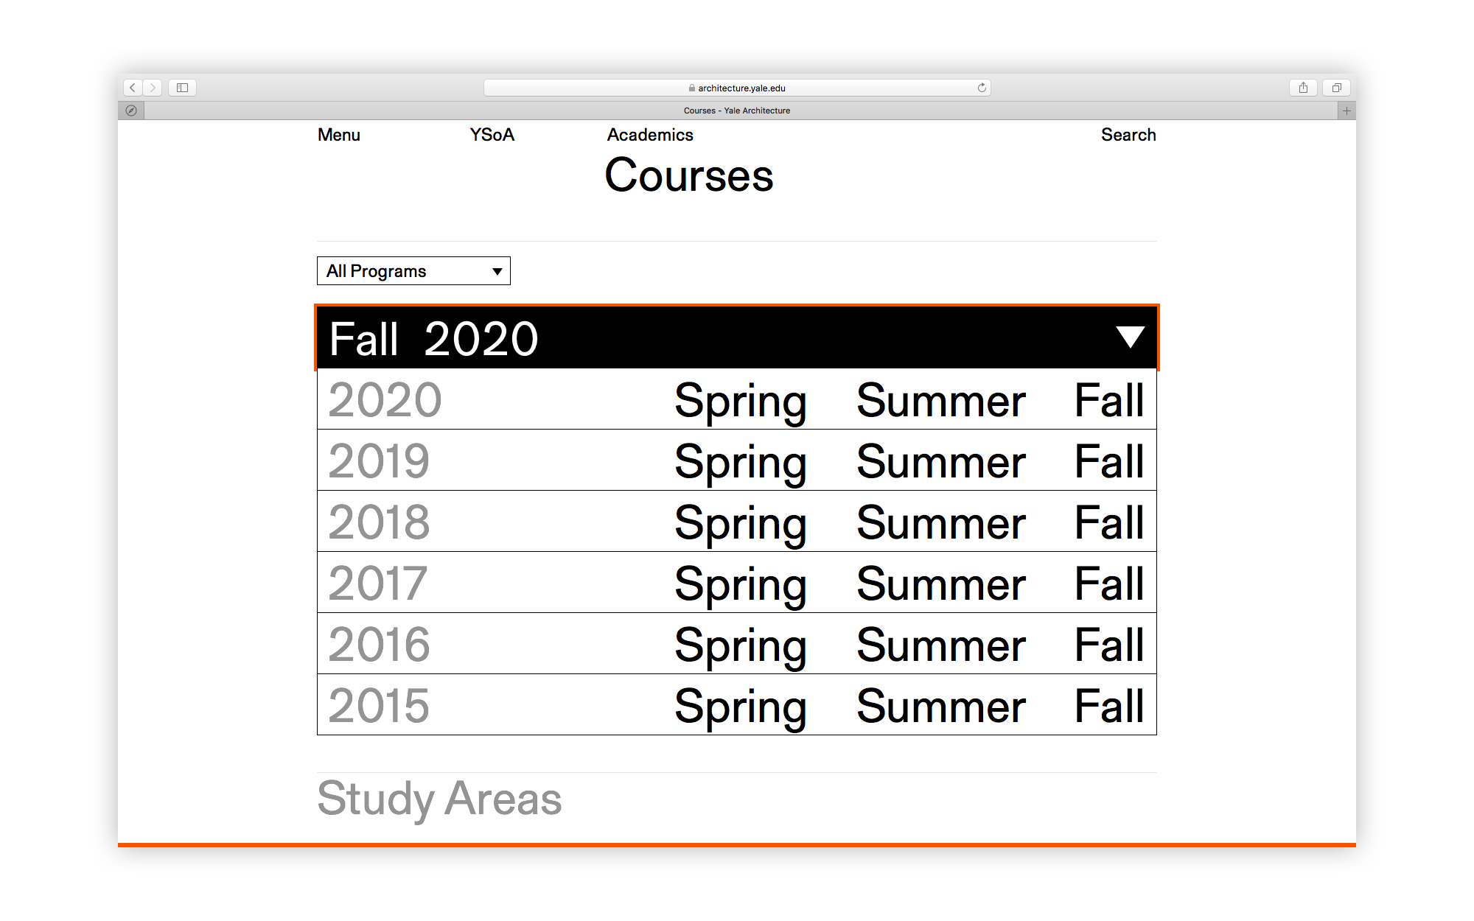Open the All Programs dropdown

coord(413,271)
